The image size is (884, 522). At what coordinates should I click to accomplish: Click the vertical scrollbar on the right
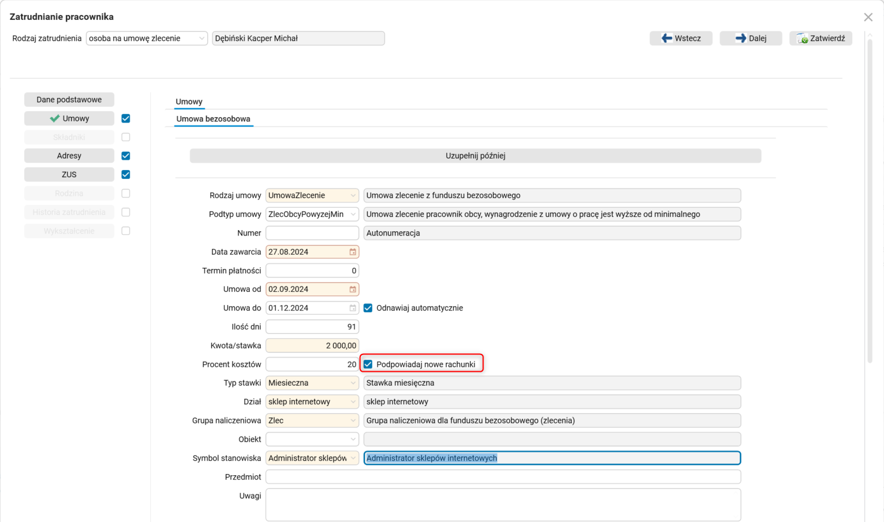pos(870,198)
